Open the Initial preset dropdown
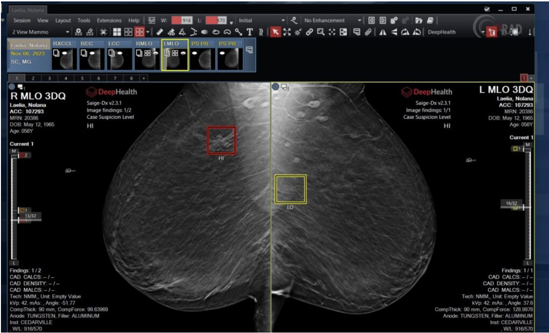 261,20
